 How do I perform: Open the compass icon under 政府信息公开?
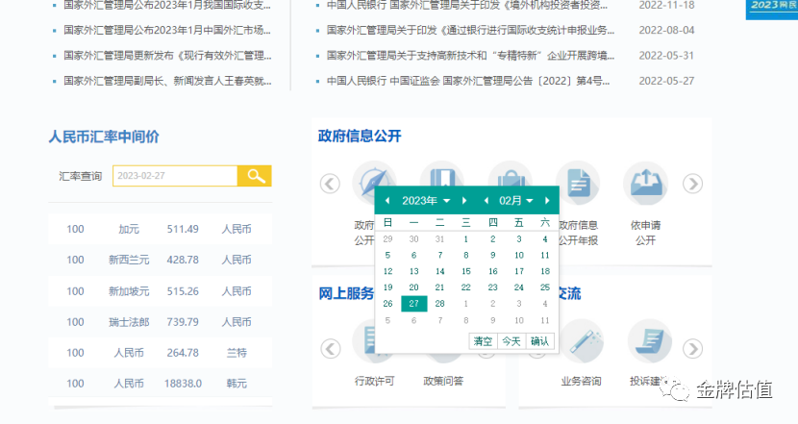(375, 181)
